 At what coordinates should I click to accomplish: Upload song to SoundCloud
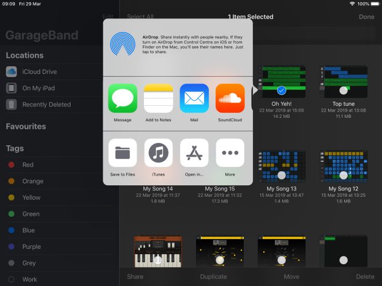click(x=230, y=99)
